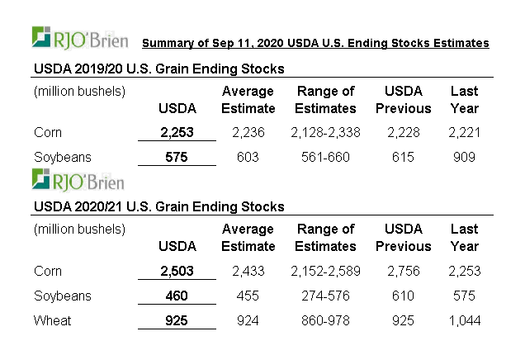525x355 pixels.
Task: Open the underlined Summary of Sep 11, 2020 title
Action: [315, 43]
